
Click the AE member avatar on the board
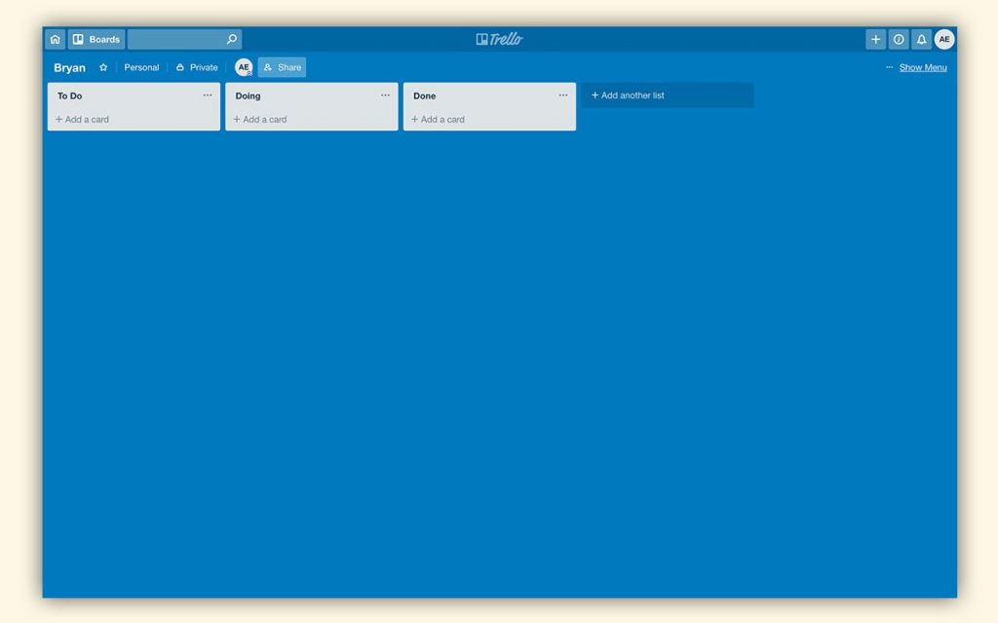(x=244, y=68)
